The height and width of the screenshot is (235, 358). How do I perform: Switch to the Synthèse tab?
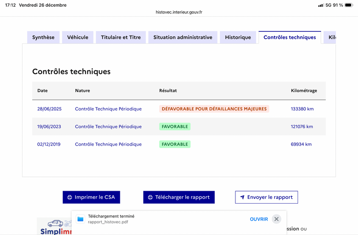(43, 38)
